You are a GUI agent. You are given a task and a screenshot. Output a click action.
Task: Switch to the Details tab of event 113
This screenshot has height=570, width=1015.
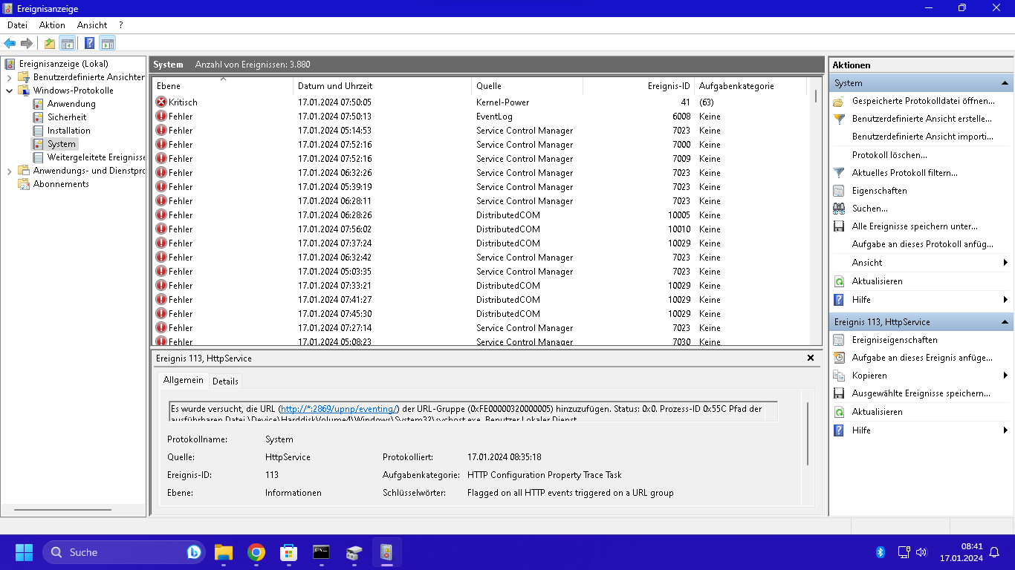(x=225, y=381)
